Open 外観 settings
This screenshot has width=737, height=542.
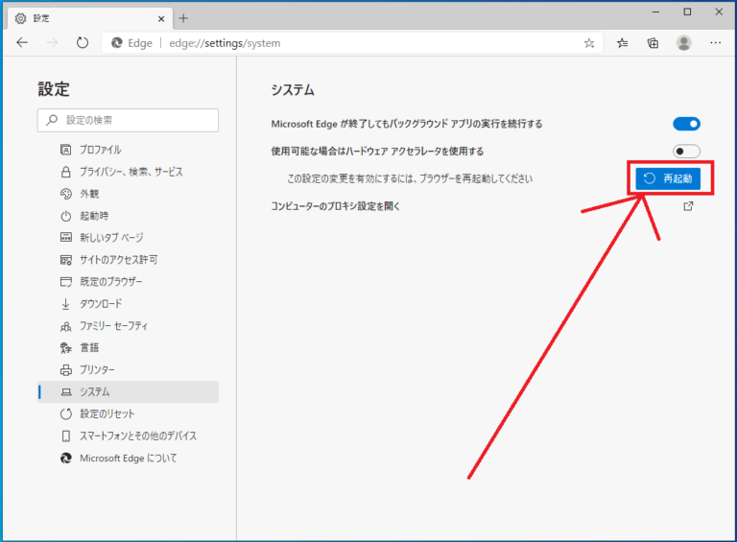pos(128,194)
